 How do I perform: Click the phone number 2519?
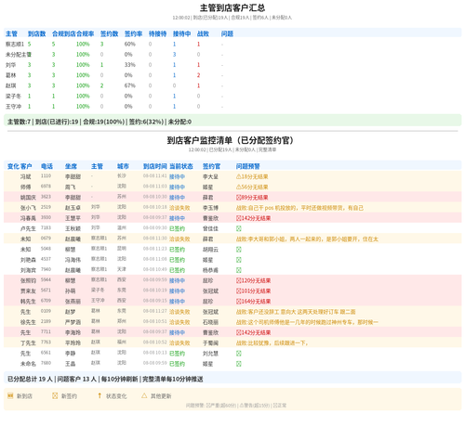(x=46, y=207)
